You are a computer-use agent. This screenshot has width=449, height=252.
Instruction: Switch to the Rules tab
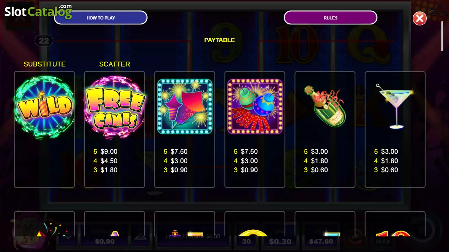tap(330, 18)
